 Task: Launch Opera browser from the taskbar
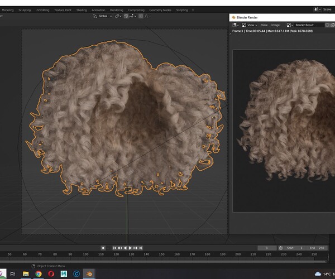tap(51, 273)
